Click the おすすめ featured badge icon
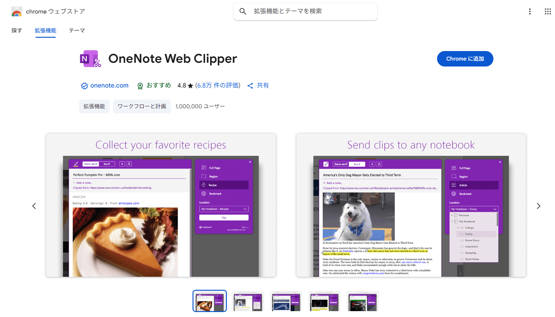 pyautogui.click(x=140, y=86)
